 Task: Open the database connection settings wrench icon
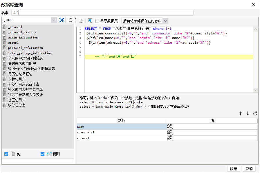click(62, 20)
